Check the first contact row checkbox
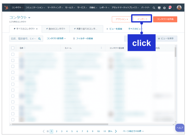187x137 pixels. tap(13, 54)
